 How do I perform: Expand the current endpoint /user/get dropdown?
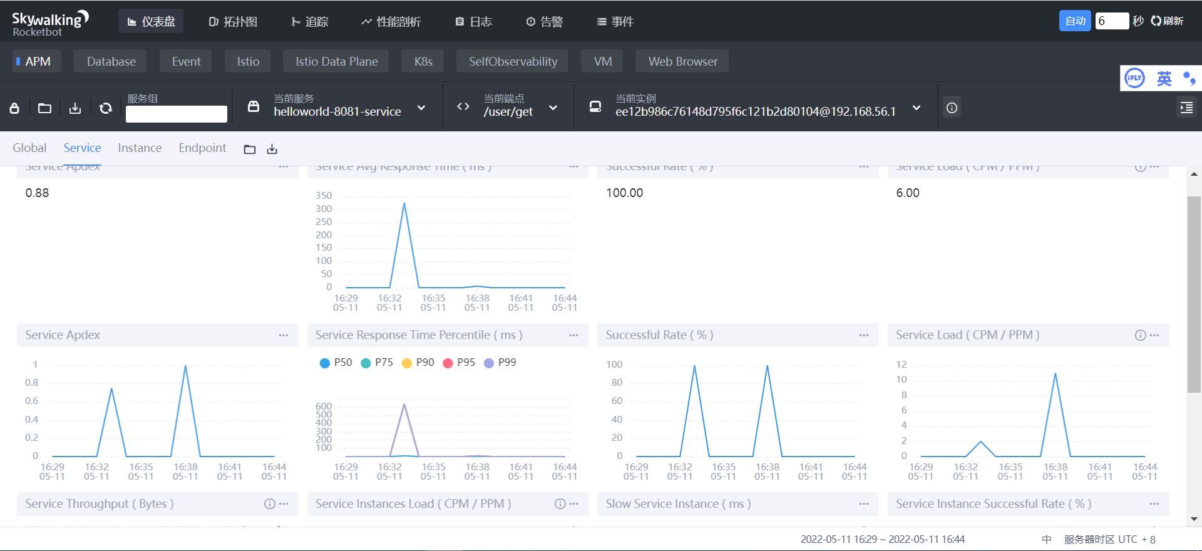(553, 108)
